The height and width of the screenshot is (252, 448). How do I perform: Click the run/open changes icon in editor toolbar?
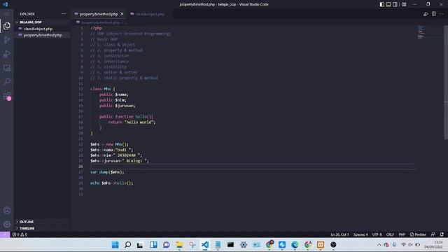click(x=426, y=14)
